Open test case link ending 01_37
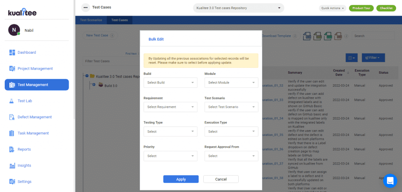 tap(273, 163)
